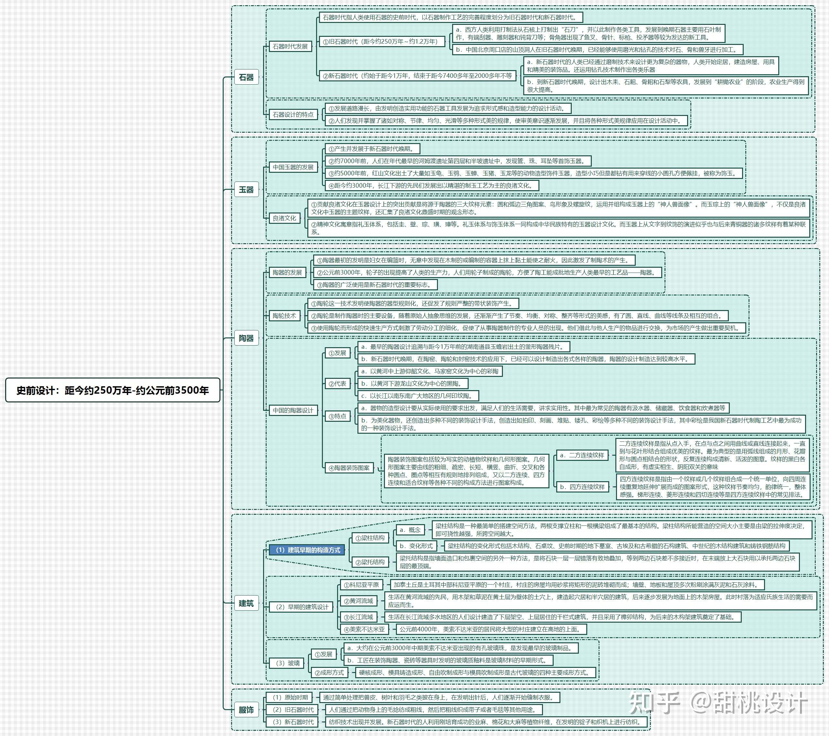Viewport: 829px width, 736px height.
Task: Click the 陶轮技术 node
Action: click(285, 316)
